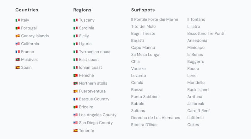The width and height of the screenshot is (251, 139).
Task: Click the flag icon beside Maldives
Action: [x=18, y=60]
